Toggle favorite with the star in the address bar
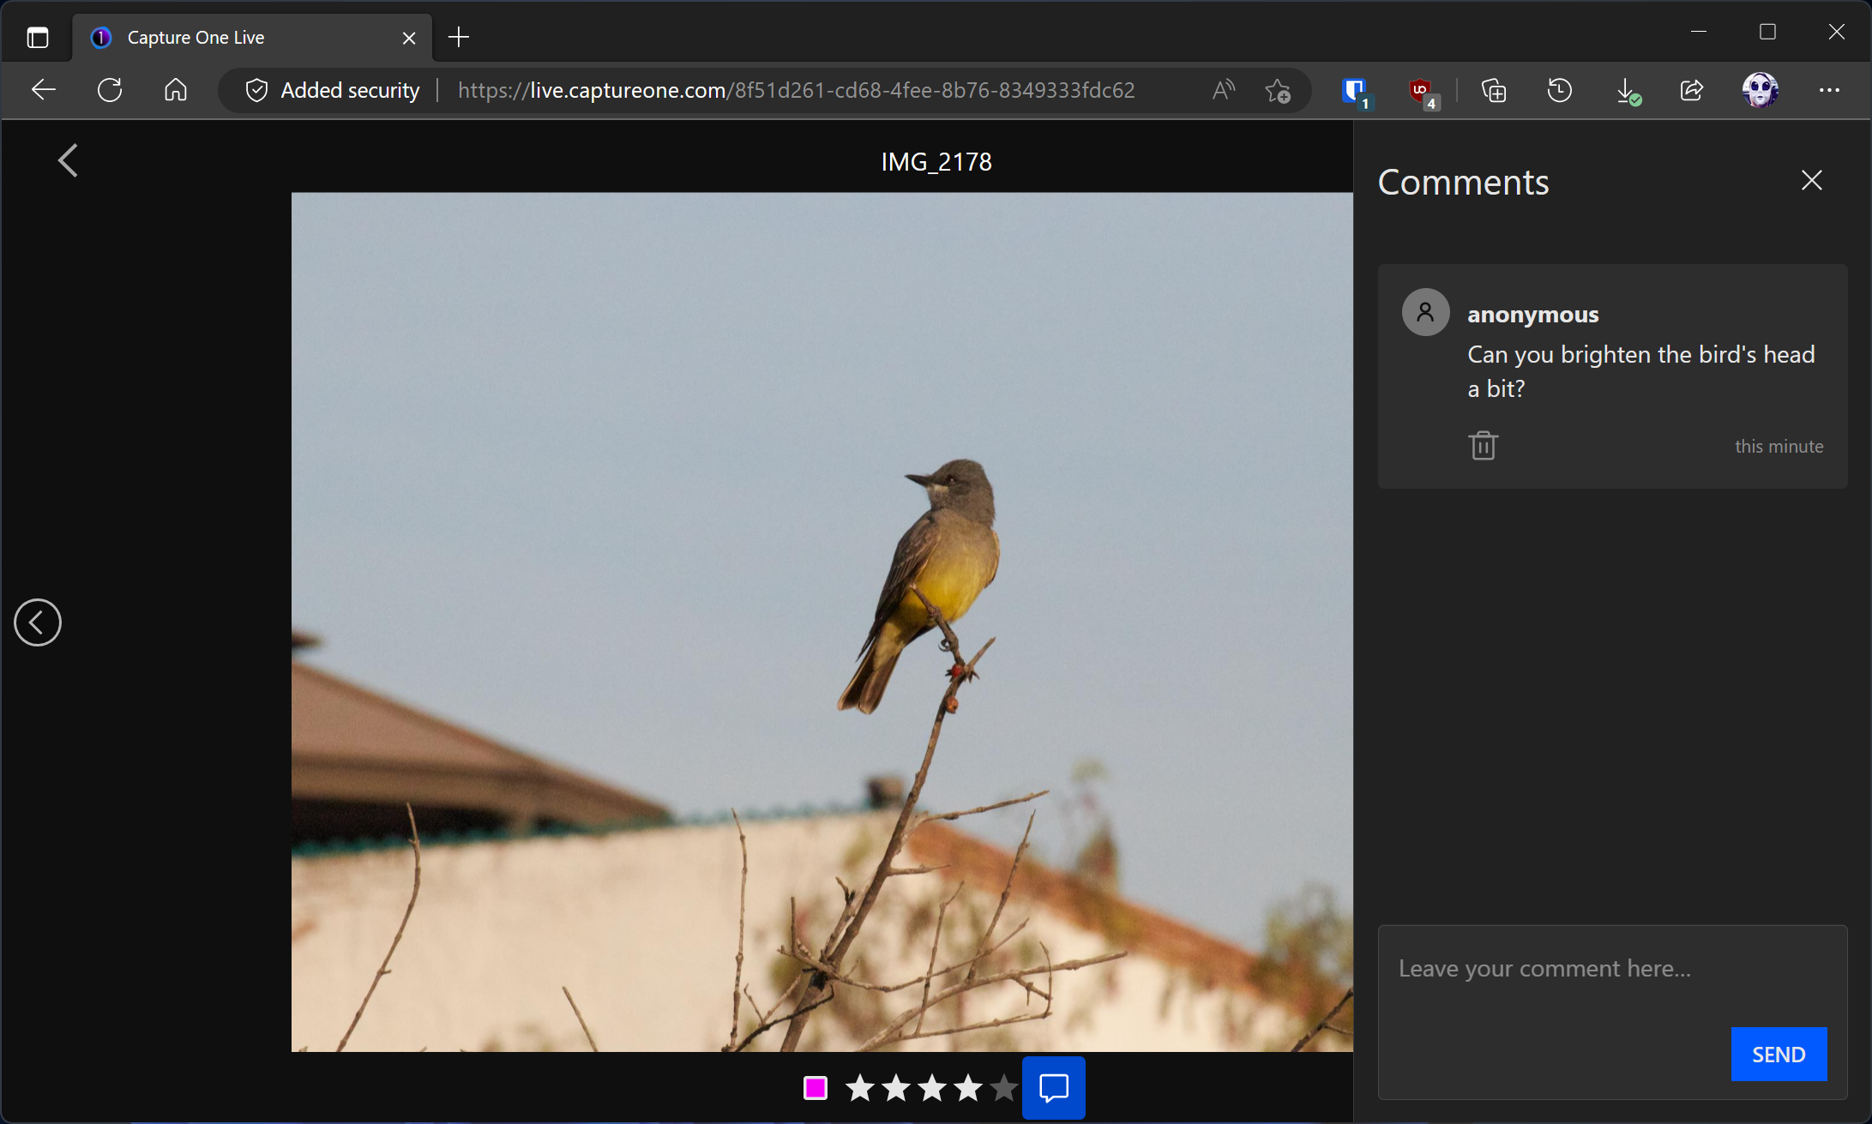1872x1124 pixels. [1277, 90]
